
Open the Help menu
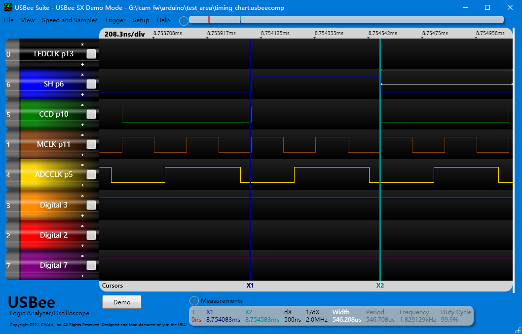163,20
